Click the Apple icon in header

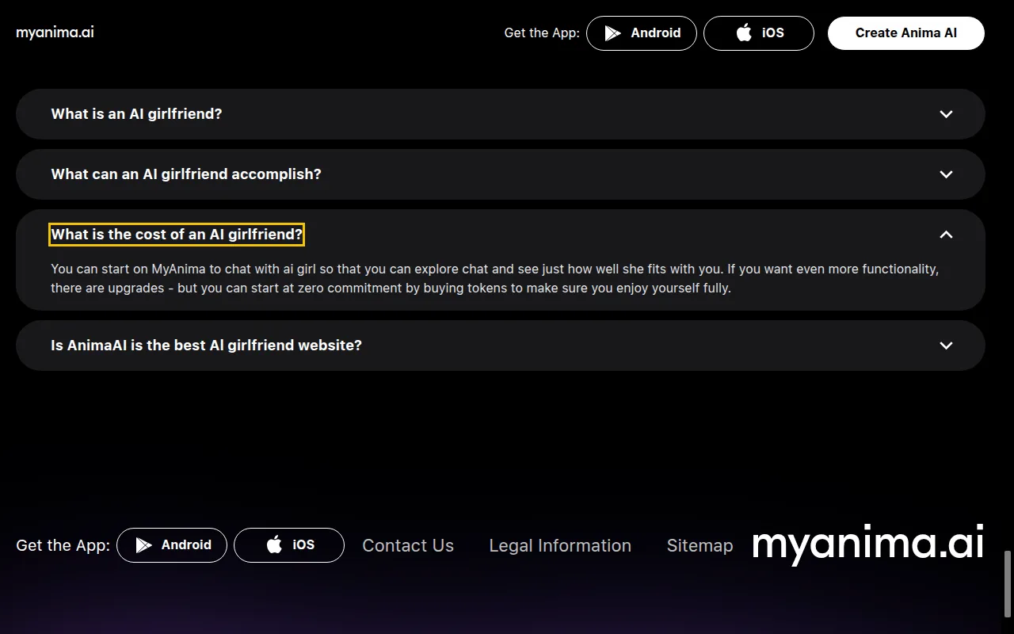[x=744, y=33]
